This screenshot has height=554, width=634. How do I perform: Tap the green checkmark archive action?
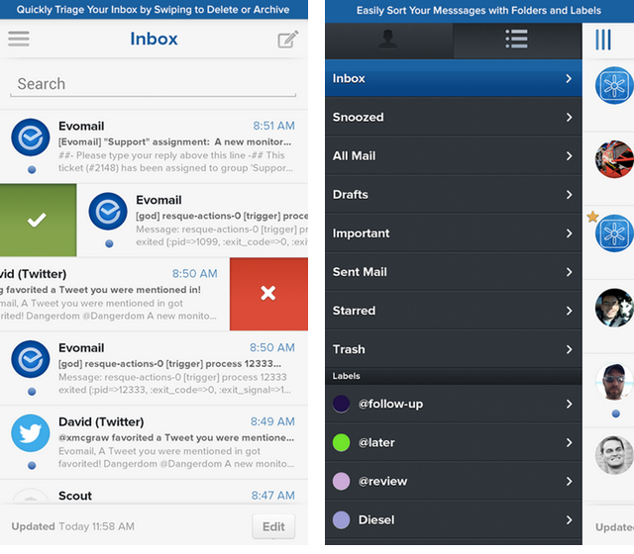tap(38, 220)
